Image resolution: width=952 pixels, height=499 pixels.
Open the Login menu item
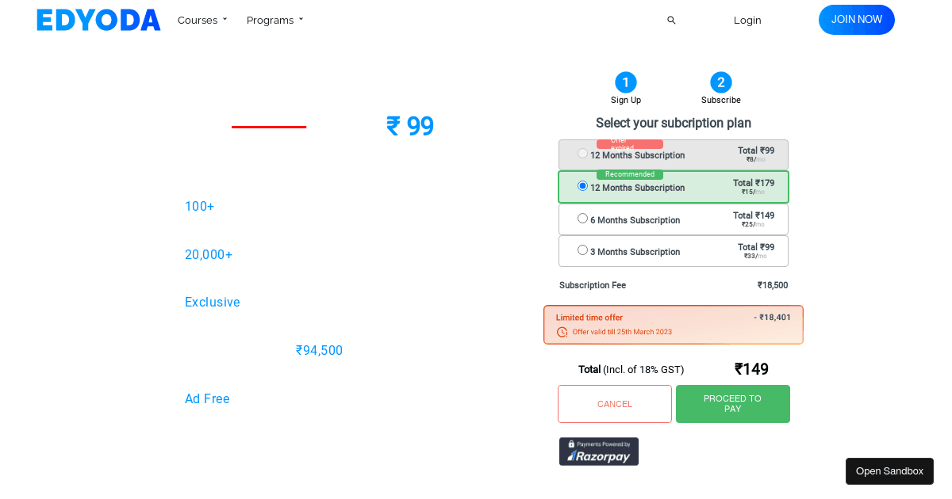[747, 20]
